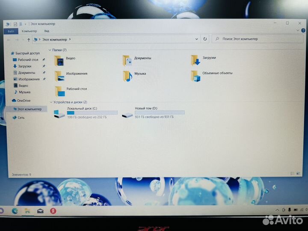This screenshot has width=308, height=231.
Task: Switch to details view in the status bar
Action: (x=292, y=173)
